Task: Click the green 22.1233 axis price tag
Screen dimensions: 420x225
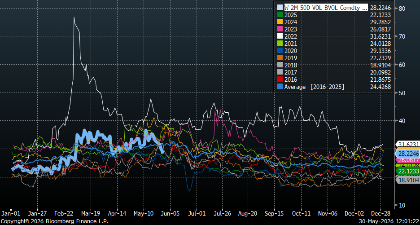Action: tap(408, 171)
